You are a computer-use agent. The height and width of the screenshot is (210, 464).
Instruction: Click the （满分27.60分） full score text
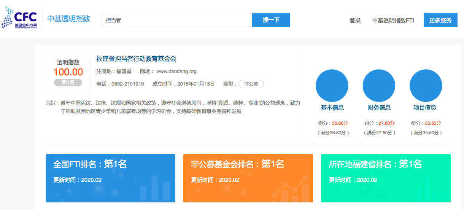(380, 133)
